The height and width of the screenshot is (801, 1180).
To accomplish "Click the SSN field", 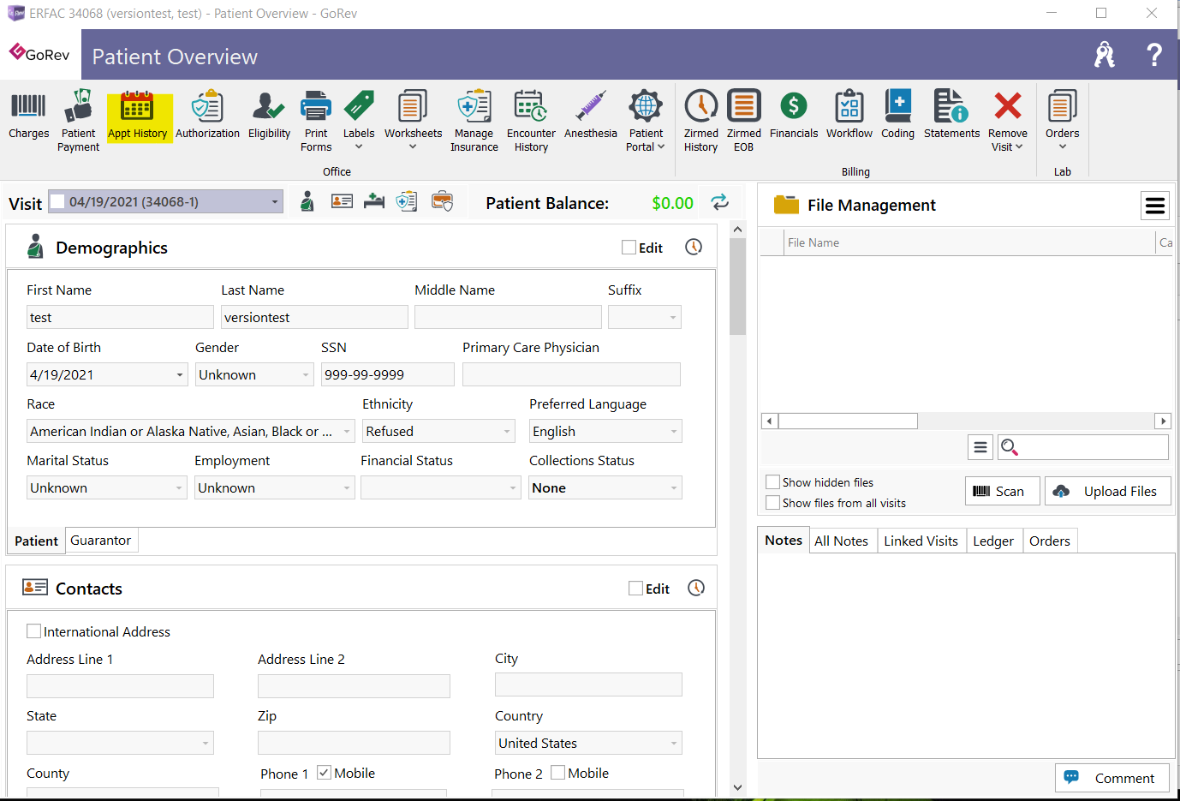I will [388, 374].
